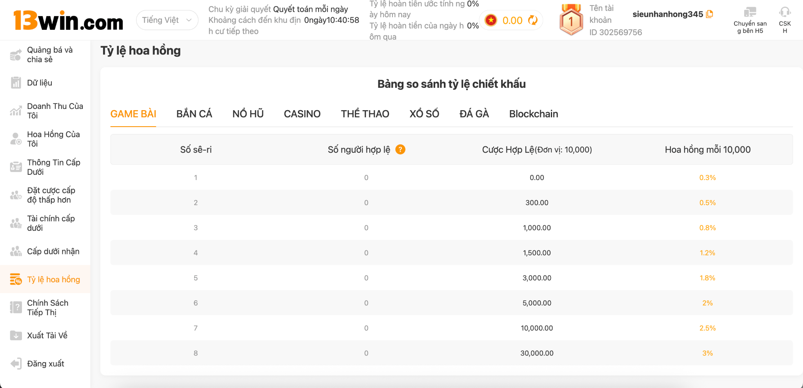Open the Tiếng Việt language dropdown
Viewport: 803px width, 388px height.
click(x=167, y=20)
